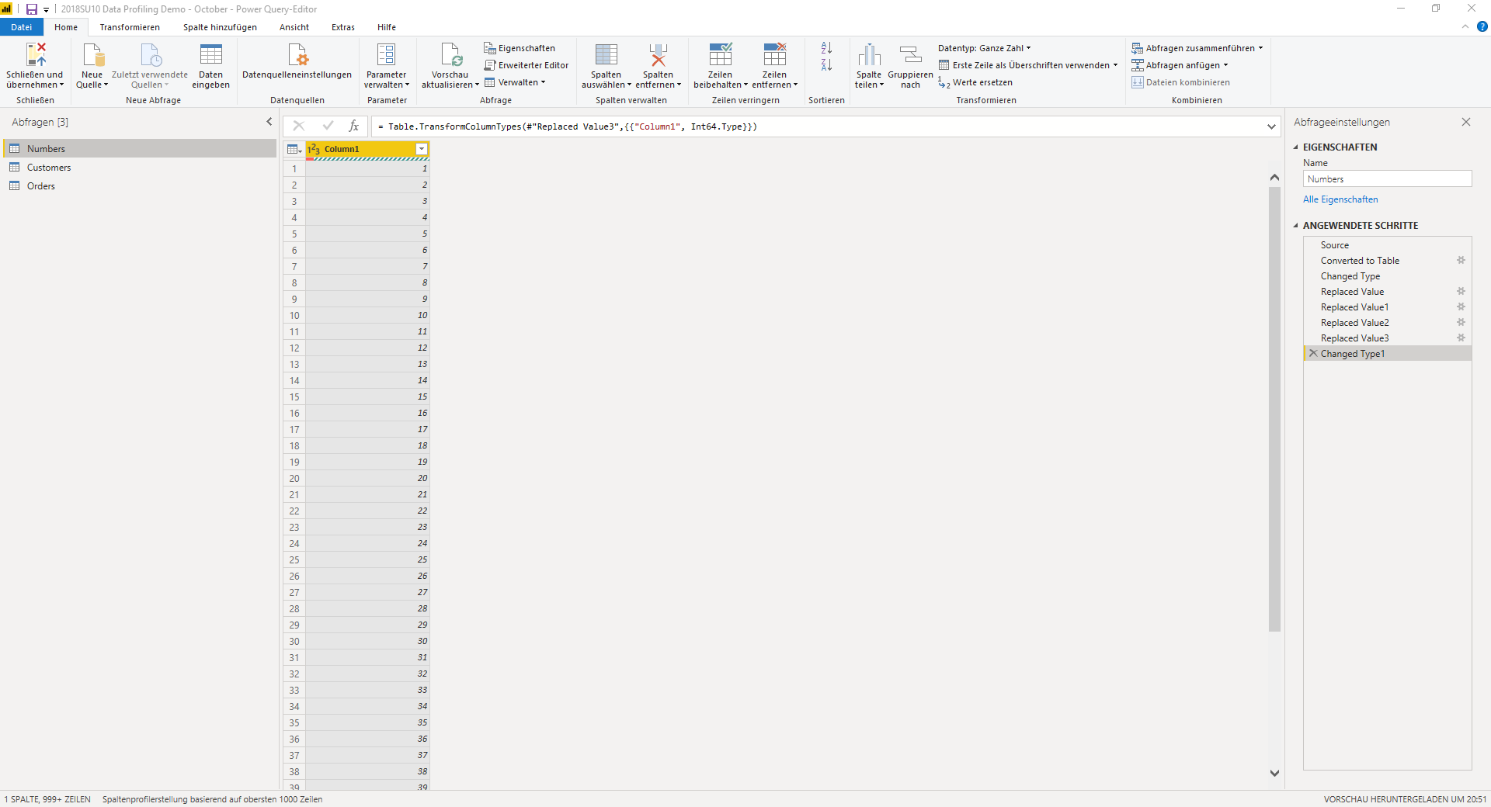Screen dimensions: 1491x807
Task: Select the Numbers query
Action: pos(140,149)
